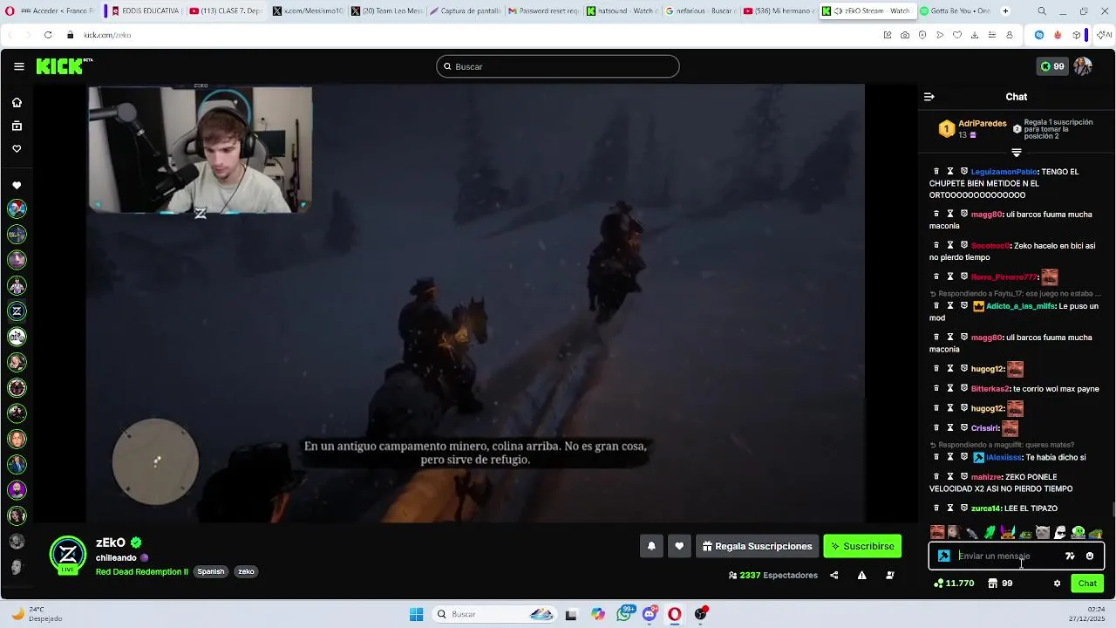Click the Windows taskbar search box

[494, 614]
